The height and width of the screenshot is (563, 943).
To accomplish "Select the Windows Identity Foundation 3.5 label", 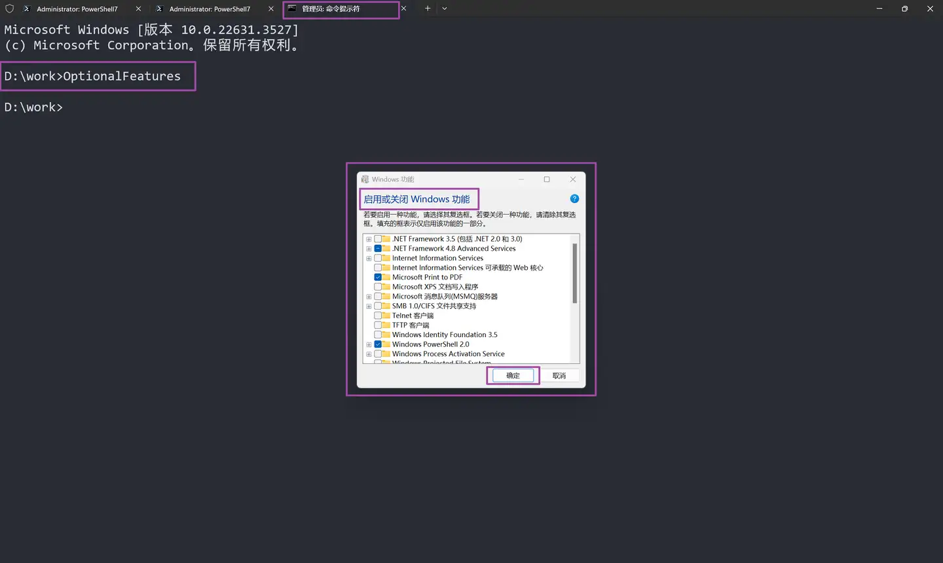I will tap(445, 335).
